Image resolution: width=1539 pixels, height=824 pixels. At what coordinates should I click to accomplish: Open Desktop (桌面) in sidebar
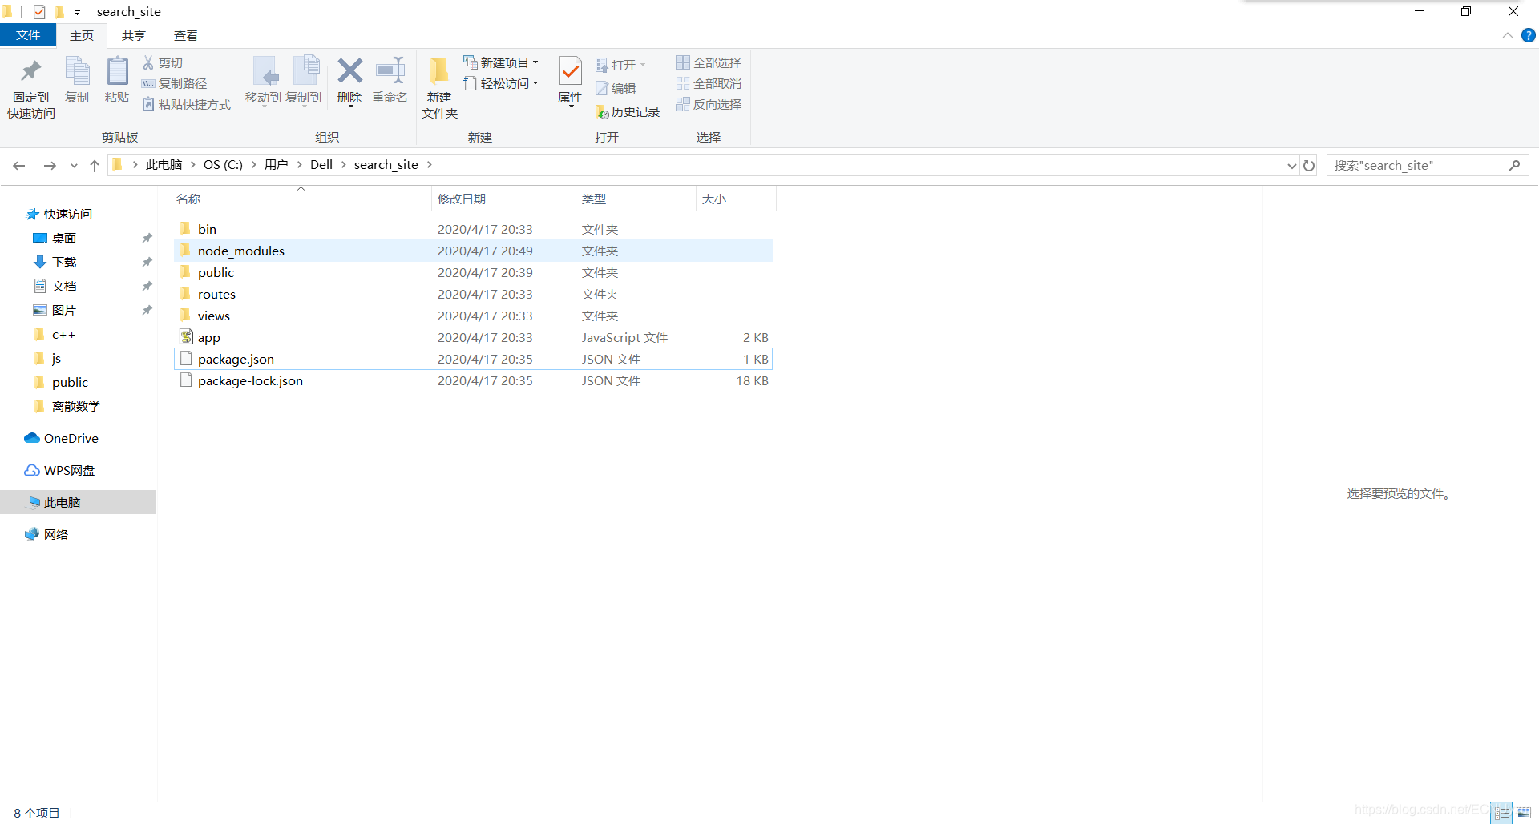point(55,238)
